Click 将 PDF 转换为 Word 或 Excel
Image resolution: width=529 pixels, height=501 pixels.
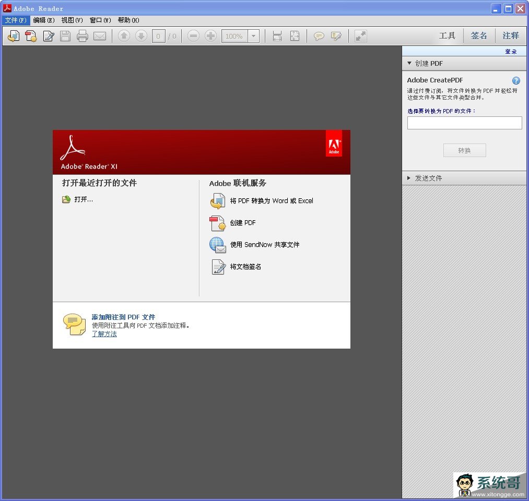271,200
